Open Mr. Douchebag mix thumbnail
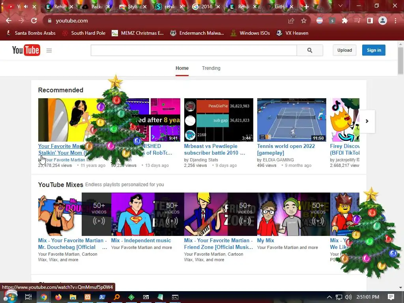The image size is (404, 303). click(75, 214)
